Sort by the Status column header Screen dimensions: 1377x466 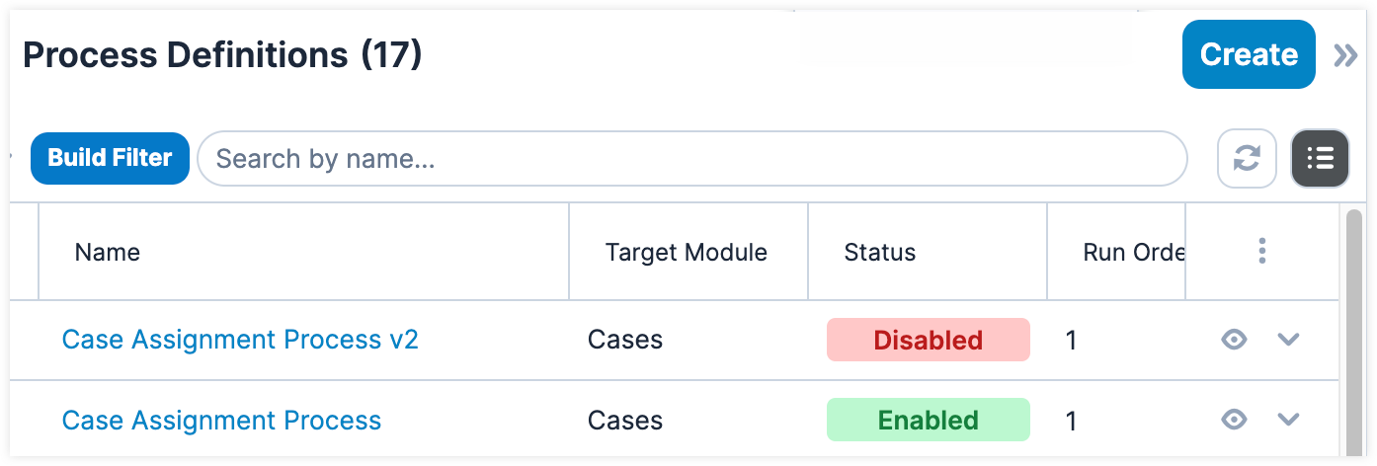pyautogui.click(x=879, y=253)
